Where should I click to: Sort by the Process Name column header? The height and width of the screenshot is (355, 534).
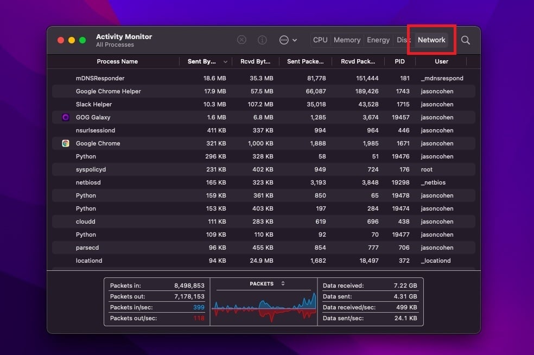117,61
